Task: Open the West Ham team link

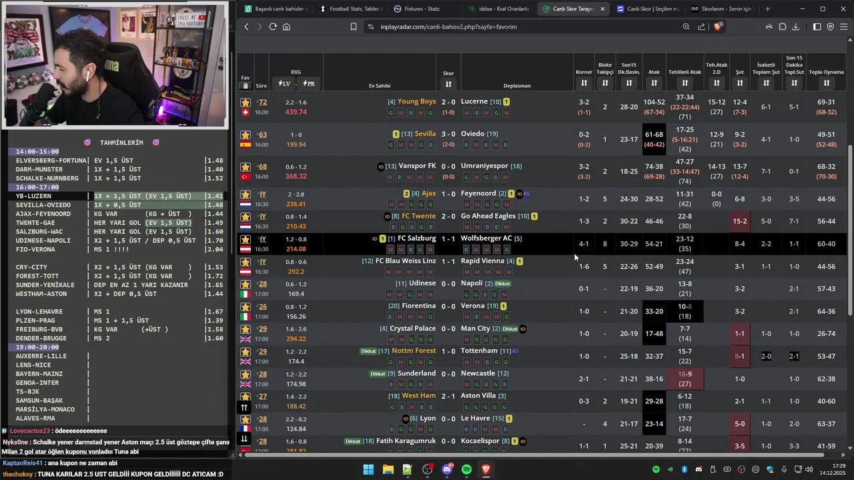Action: tap(419, 395)
